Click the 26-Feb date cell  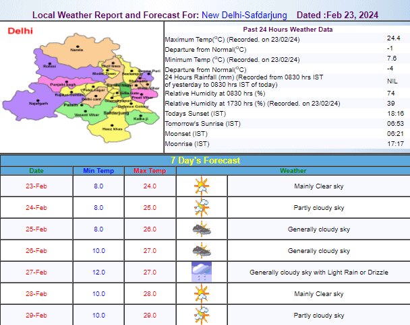click(36, 251)
